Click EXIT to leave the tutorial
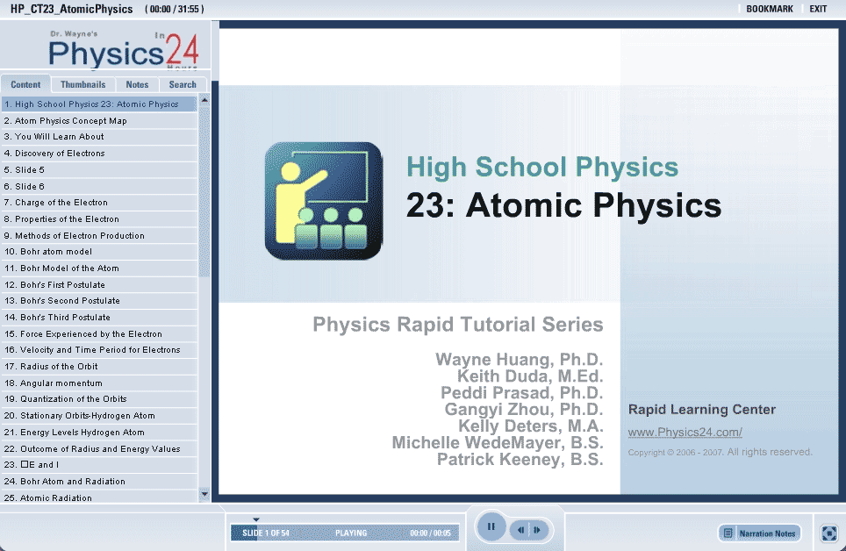The height and width of the screenshot is (551, 846). point(818,9)
